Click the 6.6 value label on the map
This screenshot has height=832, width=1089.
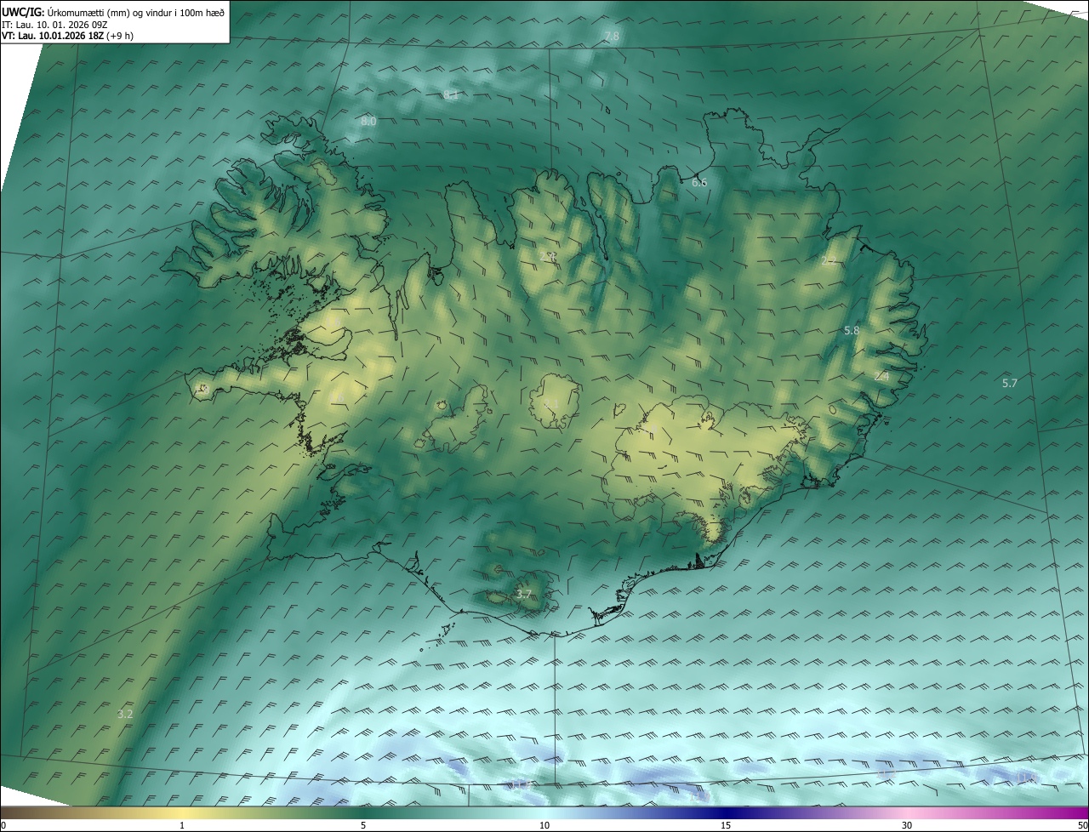pyautogui.click(x=699, y=182)
